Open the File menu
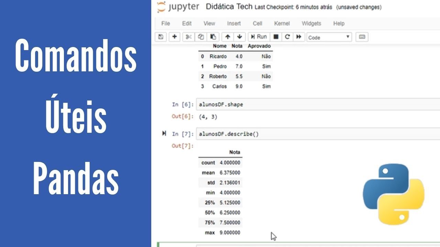 coord(166,23)
